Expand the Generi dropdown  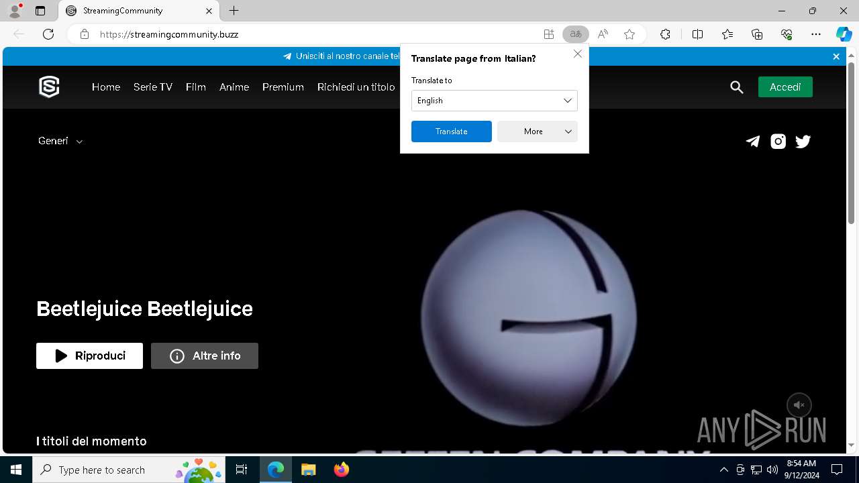(x=60, y=141)
